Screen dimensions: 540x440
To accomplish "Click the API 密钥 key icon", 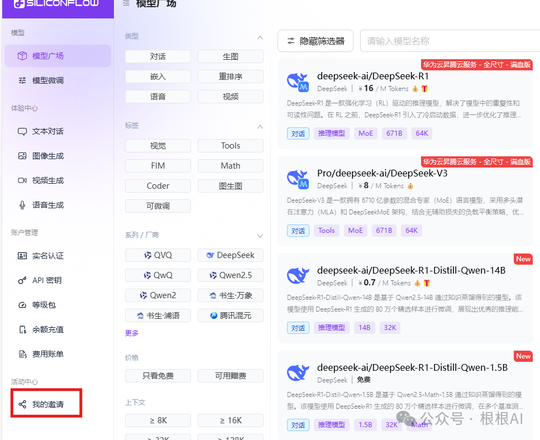I will 22,280.
